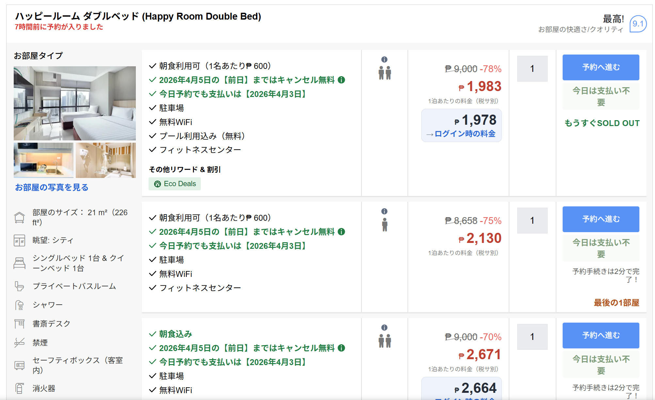Click the room size icon in amenities list
Image resolution: width=655 pixels, height=400 pixels.
[x=20, y=217]
